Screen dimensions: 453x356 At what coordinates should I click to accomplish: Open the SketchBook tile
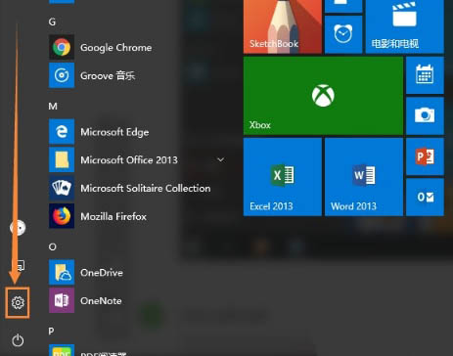coord(283,26)
